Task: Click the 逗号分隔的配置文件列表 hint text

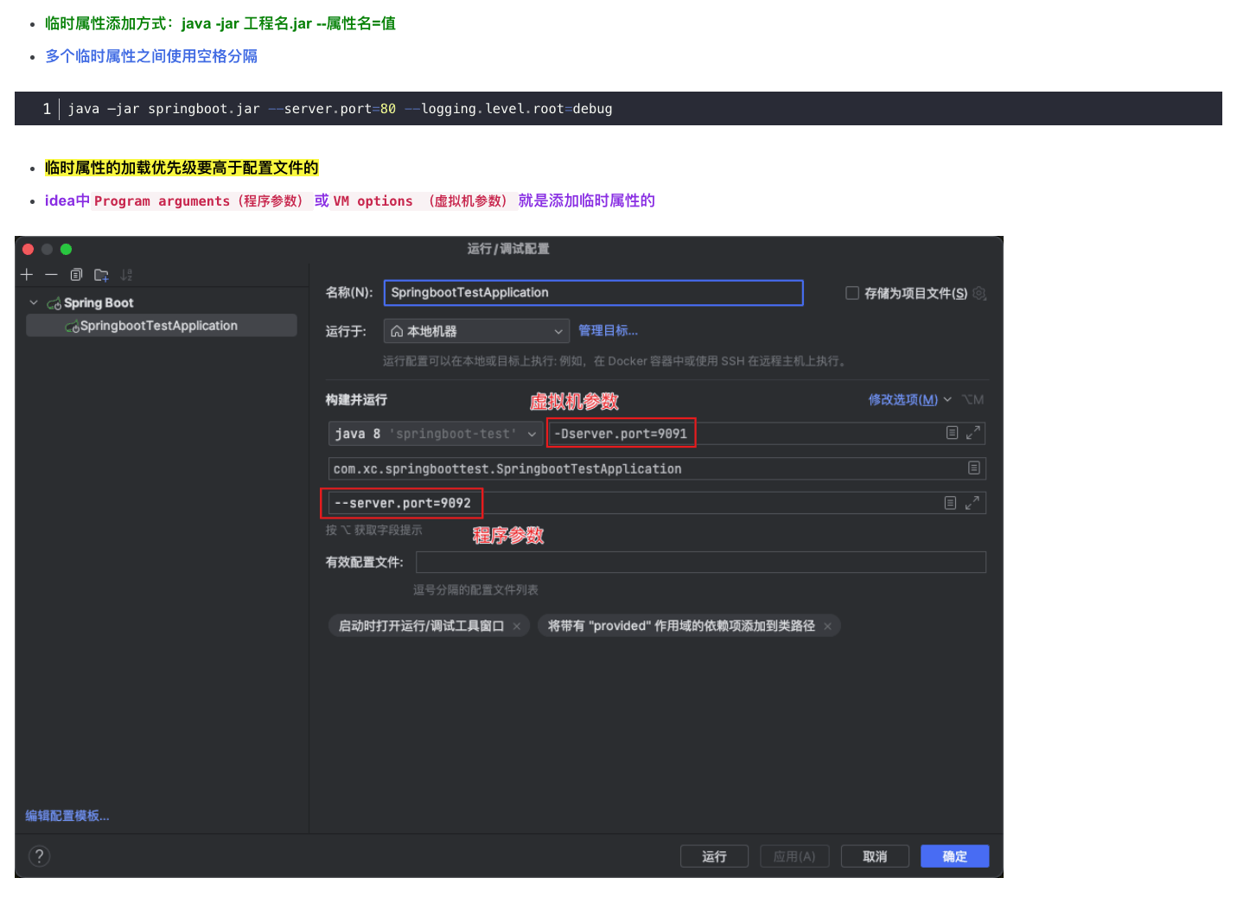Action: (475, 589)
